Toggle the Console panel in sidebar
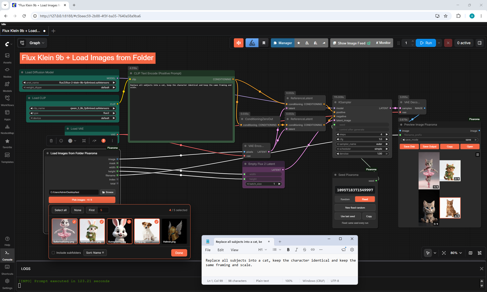 pos(7,255)
